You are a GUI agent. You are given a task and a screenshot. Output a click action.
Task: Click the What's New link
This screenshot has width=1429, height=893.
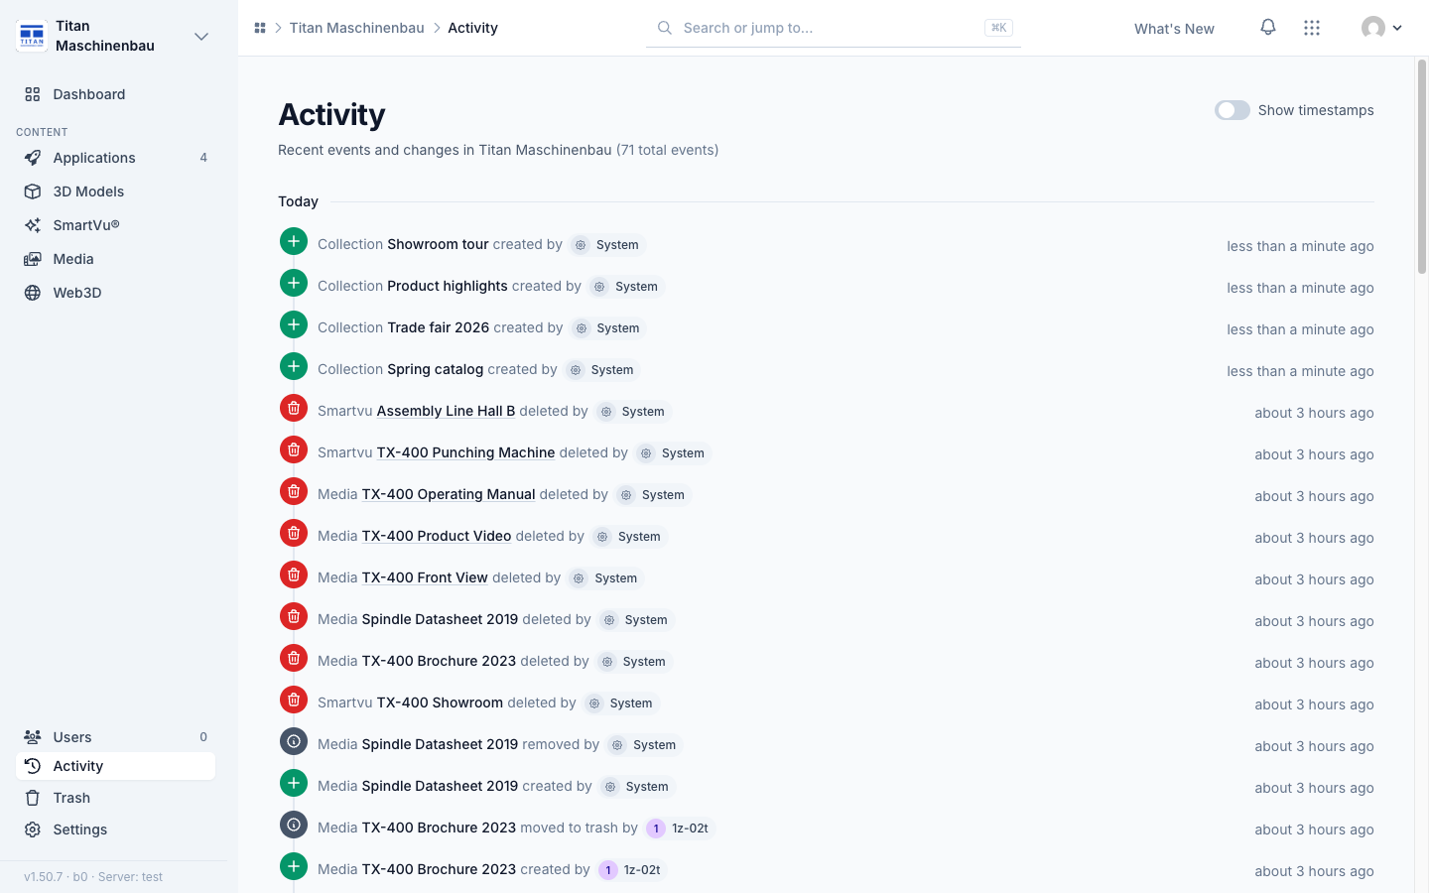pyautogui.click(x=1174, y=29)
